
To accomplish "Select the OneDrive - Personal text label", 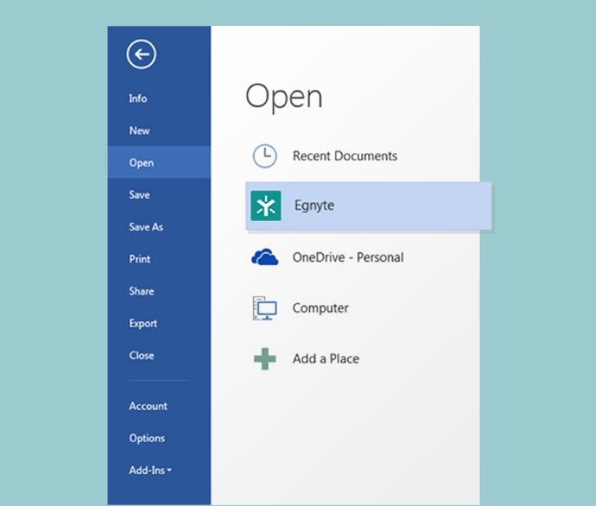I will click(x=347, y=257).
